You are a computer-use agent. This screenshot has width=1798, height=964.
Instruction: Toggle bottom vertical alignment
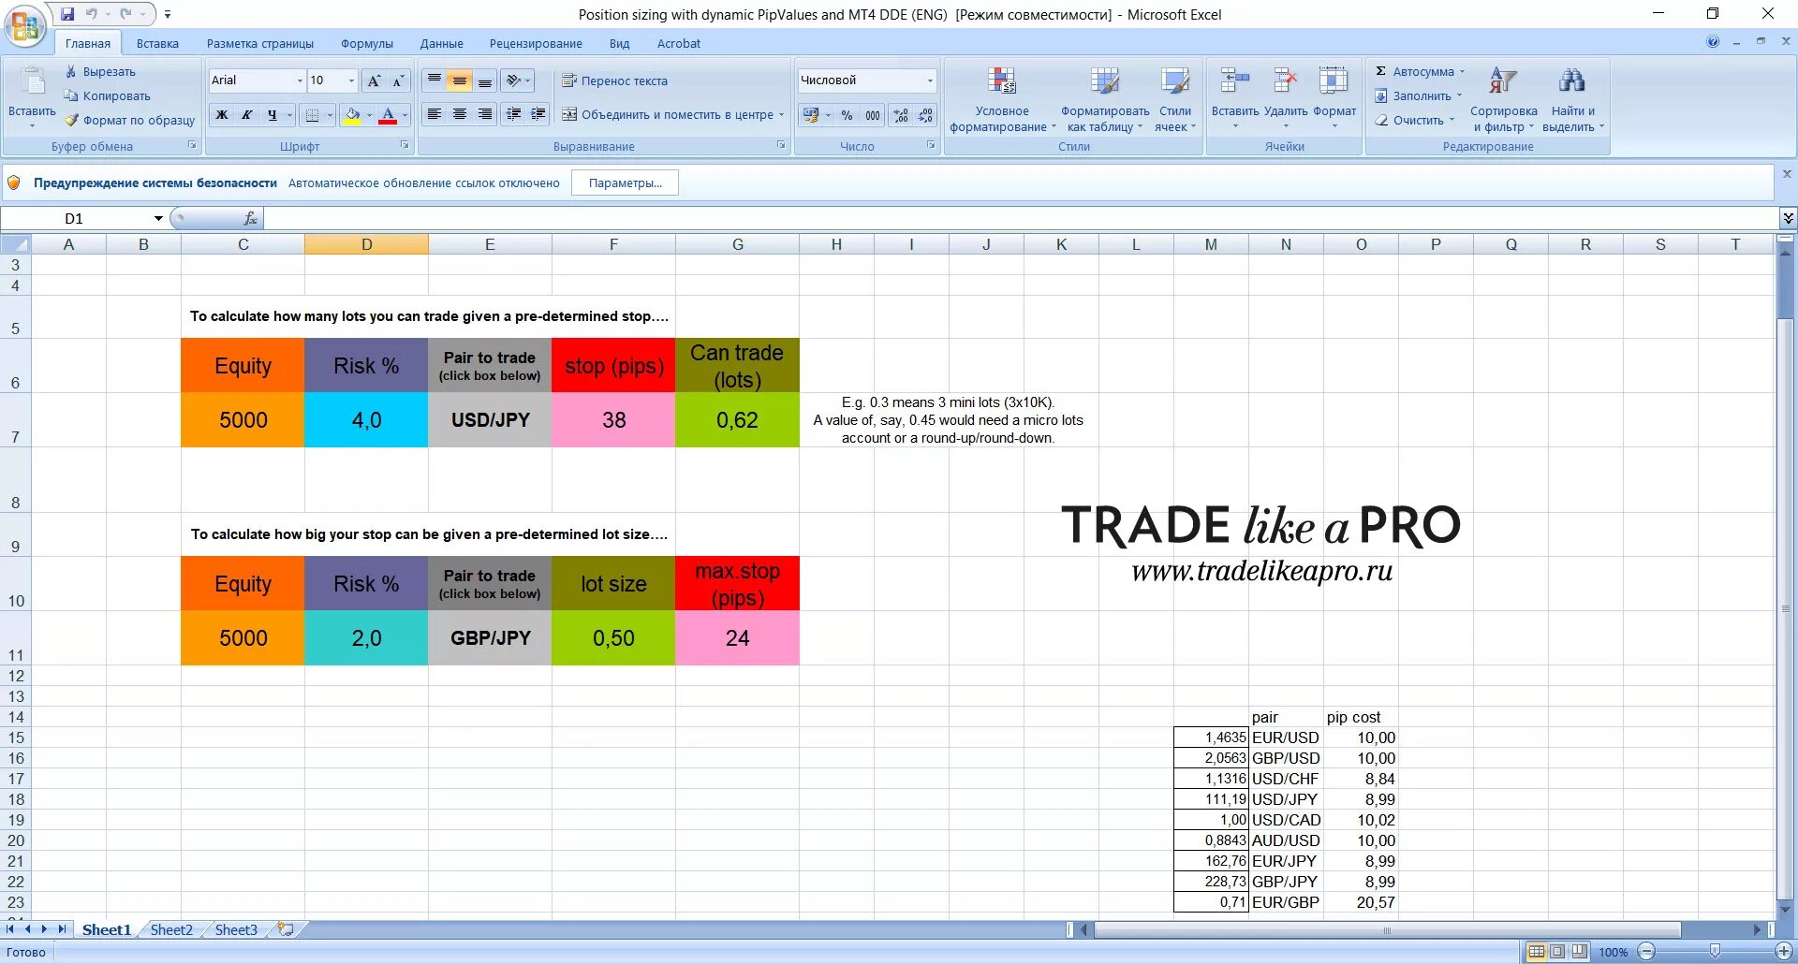(x=484, y=80)
